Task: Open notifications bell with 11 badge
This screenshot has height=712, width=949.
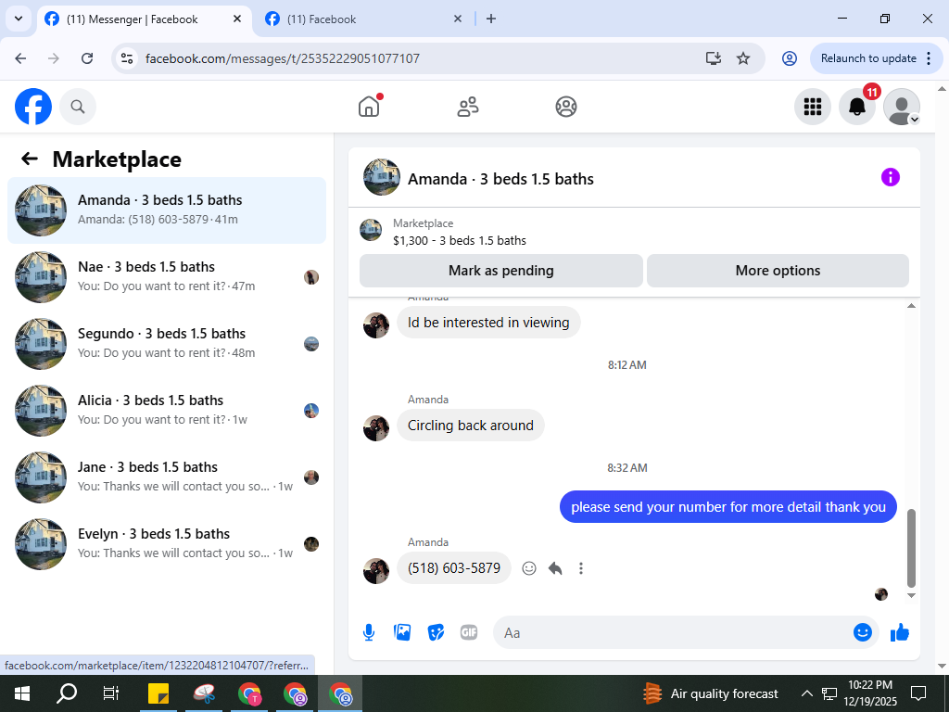Action: pyautogui.click(x=857, y=107)
